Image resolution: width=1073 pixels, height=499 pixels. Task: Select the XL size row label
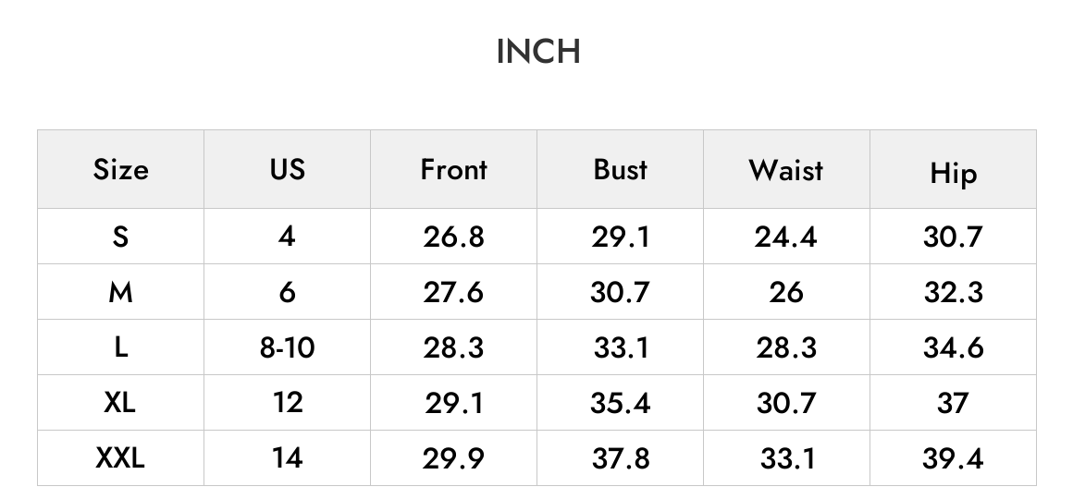(119, 403)
